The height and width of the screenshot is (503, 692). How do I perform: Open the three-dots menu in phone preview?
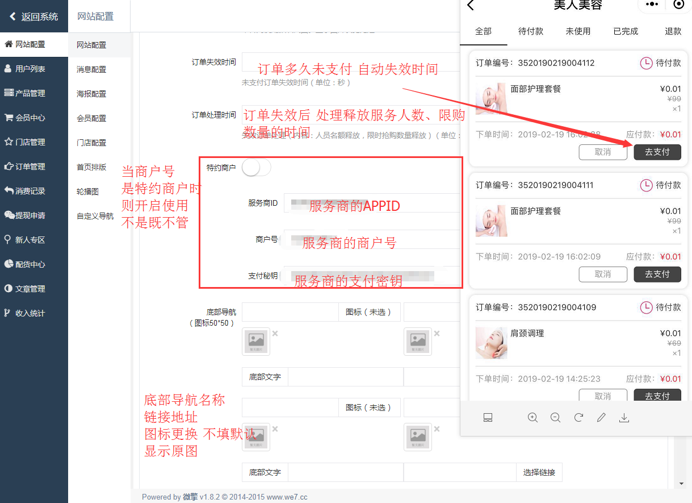coord(652,4)
